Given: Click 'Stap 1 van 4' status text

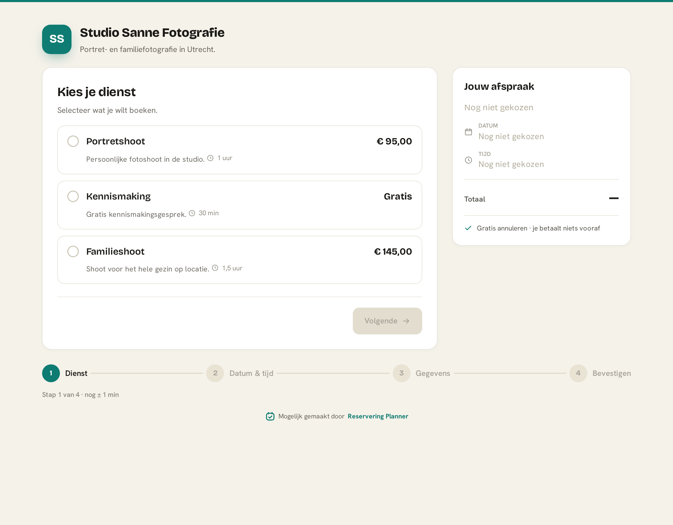Looking at the screenshot, I should (x=80, y=395).
